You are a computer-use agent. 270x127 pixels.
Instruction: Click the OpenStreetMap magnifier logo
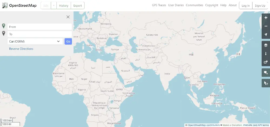(x=5, y=5)
